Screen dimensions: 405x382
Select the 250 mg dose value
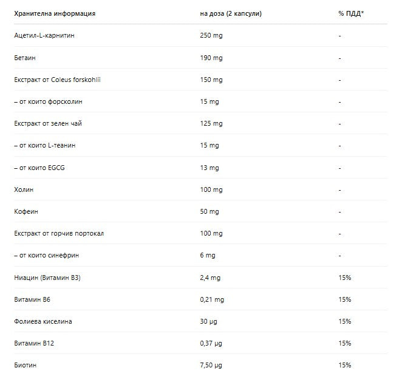[211, 35]
